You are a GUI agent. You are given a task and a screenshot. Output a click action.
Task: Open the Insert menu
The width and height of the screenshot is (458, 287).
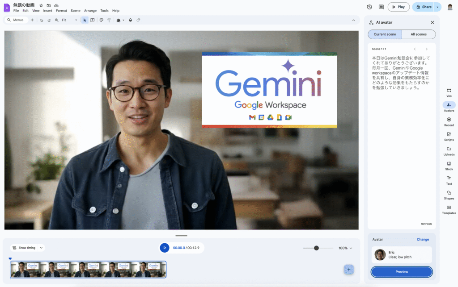tap(47, 11)
